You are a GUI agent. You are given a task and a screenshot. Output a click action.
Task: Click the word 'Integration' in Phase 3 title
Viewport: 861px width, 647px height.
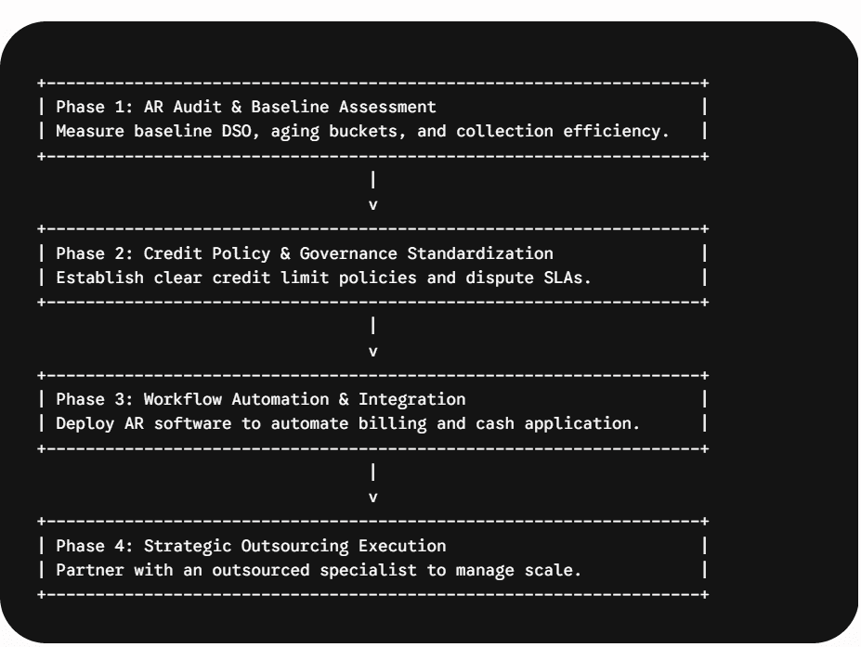tap(411, 399)
